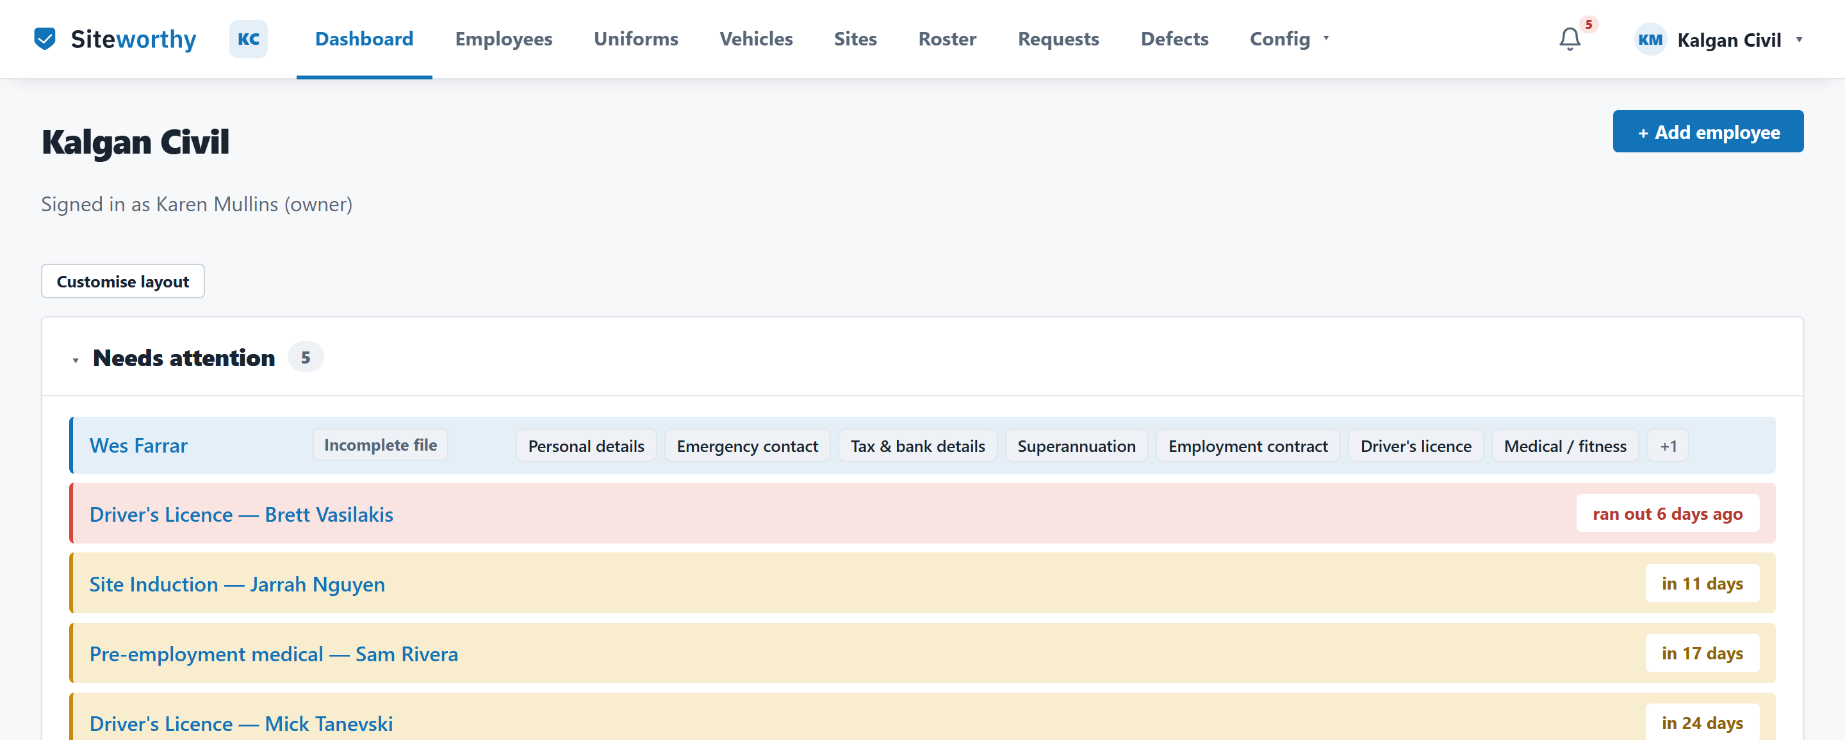The image size is (1845, 740).
Task: Click the Kalgan Civil page heading
Action: 135,141
